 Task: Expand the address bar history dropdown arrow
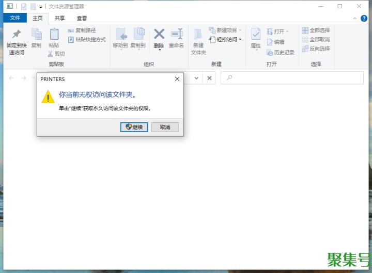coord(196,78)
